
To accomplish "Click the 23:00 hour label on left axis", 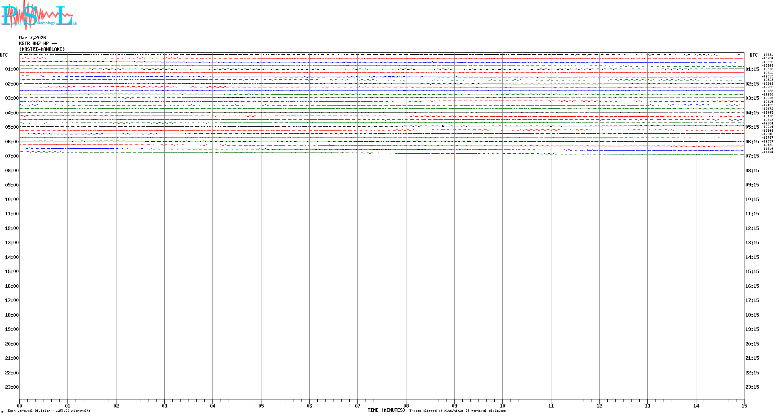I will pos(12,387).
